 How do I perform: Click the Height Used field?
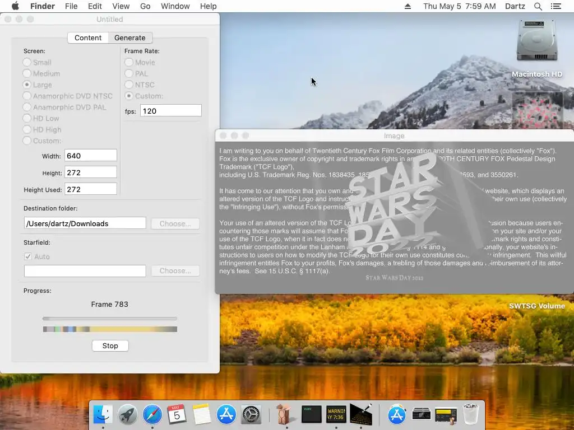91,189
